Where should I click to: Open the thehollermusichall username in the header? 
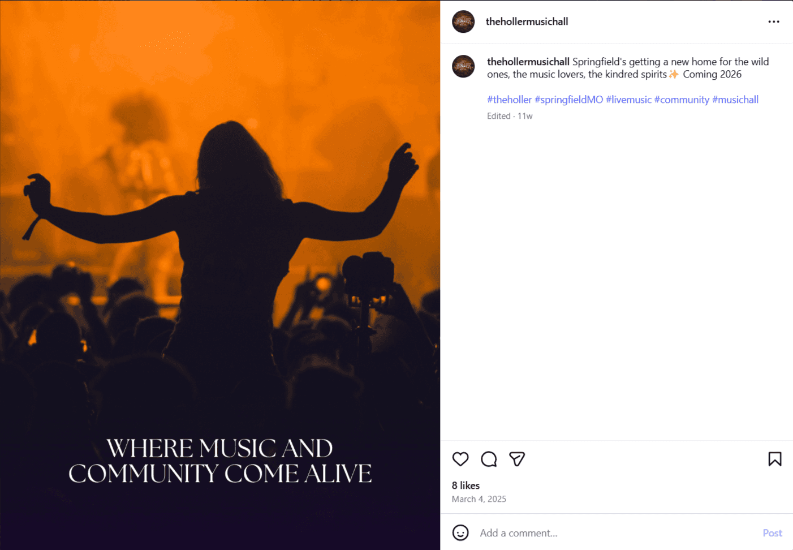click(x=527, y=22)
